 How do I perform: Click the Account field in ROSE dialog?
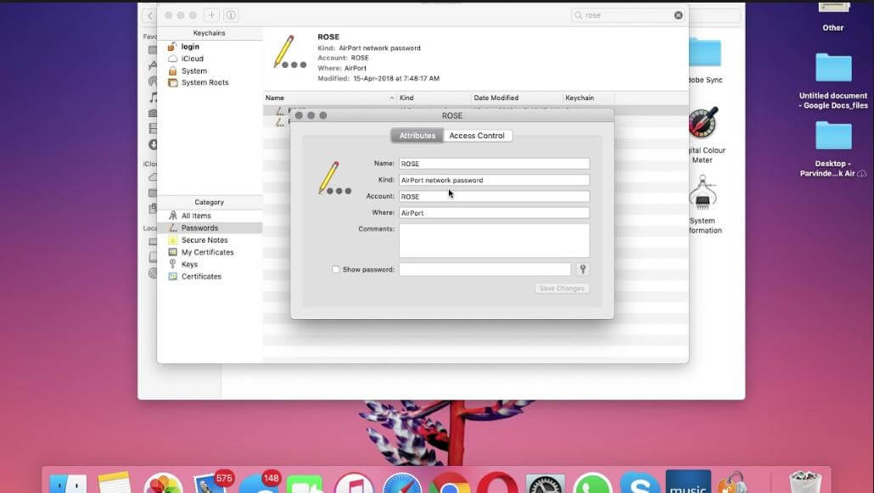(494, 196)
